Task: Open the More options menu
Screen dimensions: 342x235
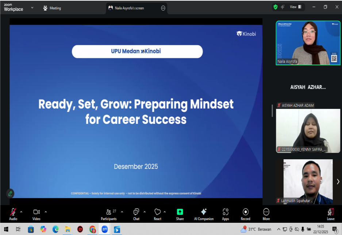Action: pos(266,212)
